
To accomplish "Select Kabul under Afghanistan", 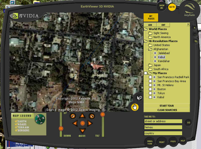I will coord(161,57).
